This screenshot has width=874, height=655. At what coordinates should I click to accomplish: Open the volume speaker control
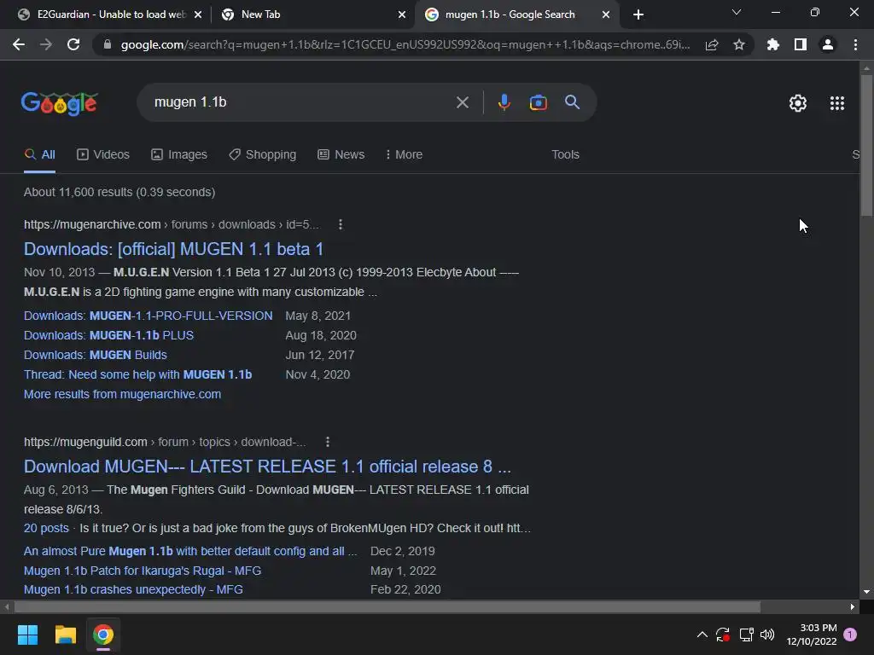pyautogui.click(x=767, y=635)
